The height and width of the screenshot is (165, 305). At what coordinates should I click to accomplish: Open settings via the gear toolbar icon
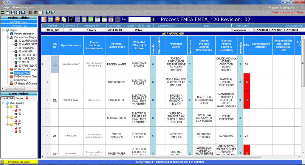pos(18,12)
